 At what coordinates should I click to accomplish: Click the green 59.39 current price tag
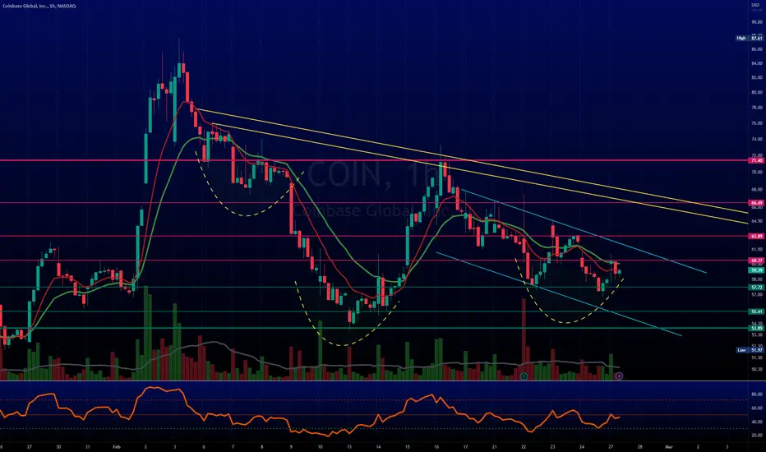[x=756, y=270]
